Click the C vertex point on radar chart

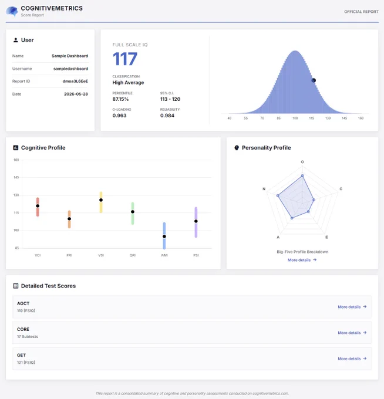click(x=314, y=199)
